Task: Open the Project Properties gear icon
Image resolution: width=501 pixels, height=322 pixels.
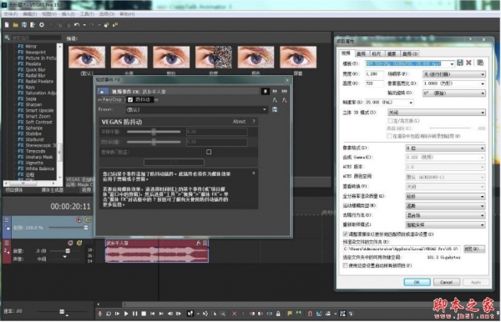Action: [x=42, y=24]
